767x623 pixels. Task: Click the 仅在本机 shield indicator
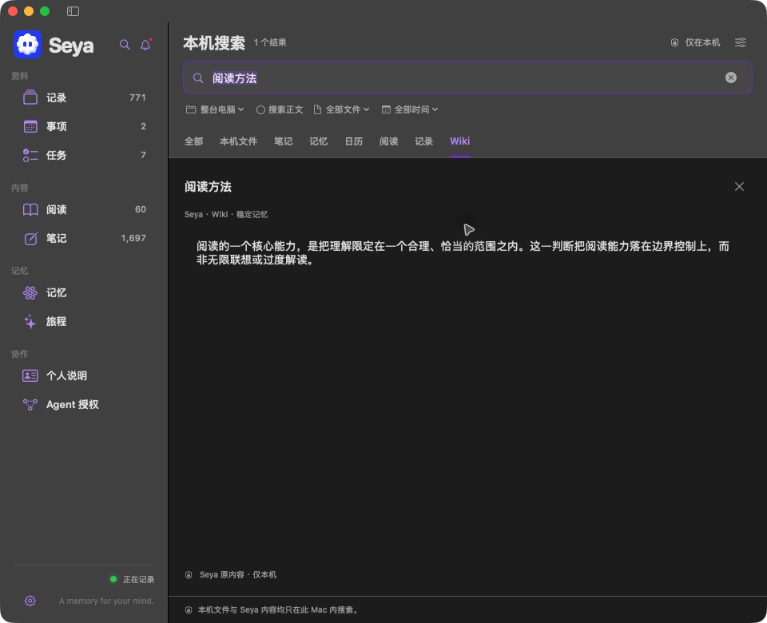click(695, 42)
